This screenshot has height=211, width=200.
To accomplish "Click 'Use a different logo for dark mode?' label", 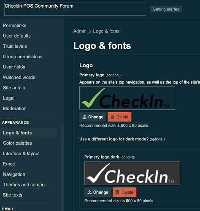I will 114,139.
